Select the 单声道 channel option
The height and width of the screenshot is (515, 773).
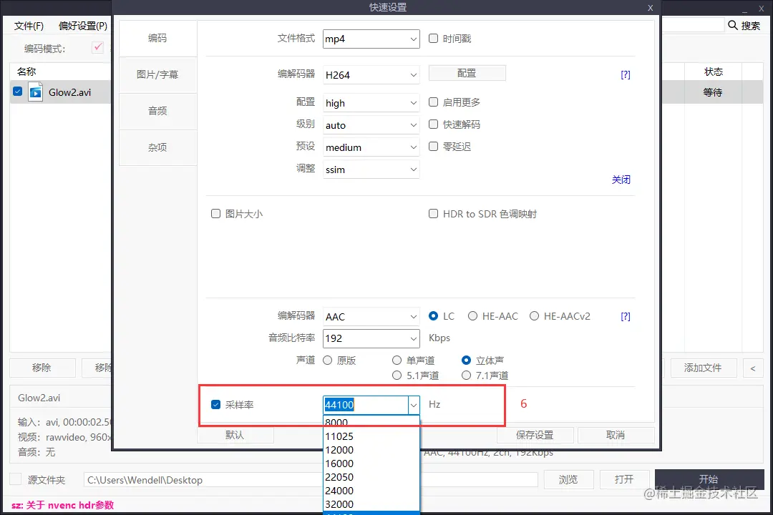click(397, 360)
